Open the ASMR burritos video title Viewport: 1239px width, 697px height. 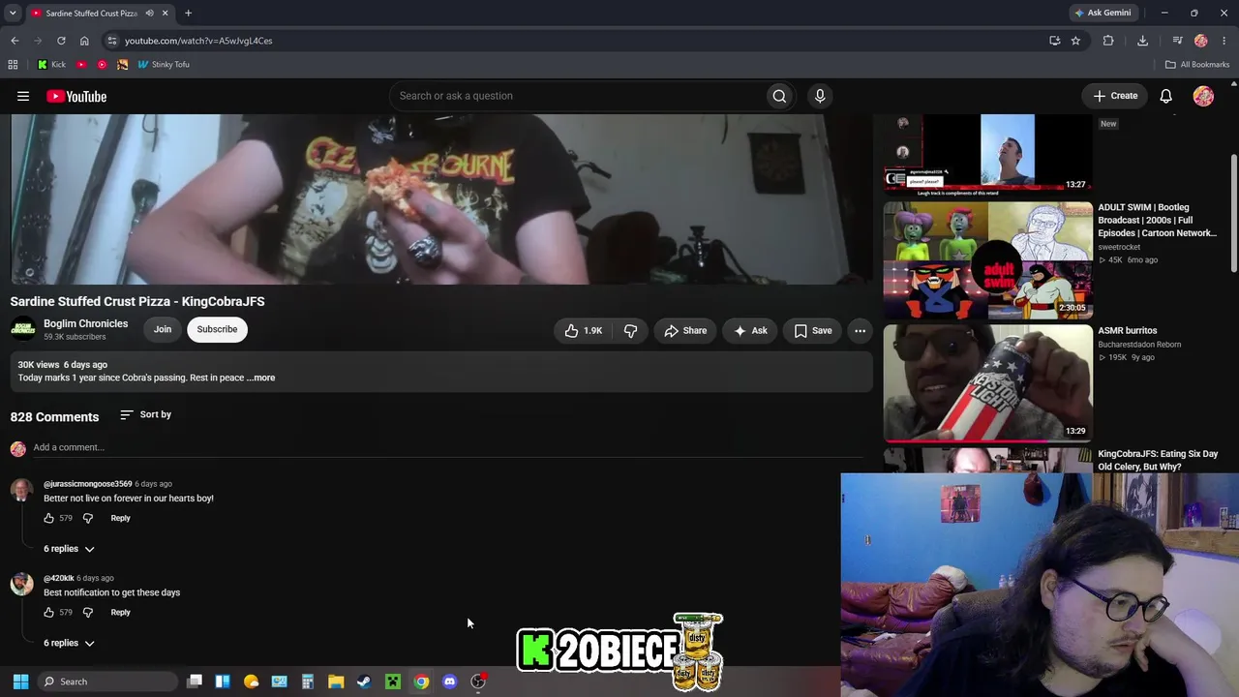1127,330
